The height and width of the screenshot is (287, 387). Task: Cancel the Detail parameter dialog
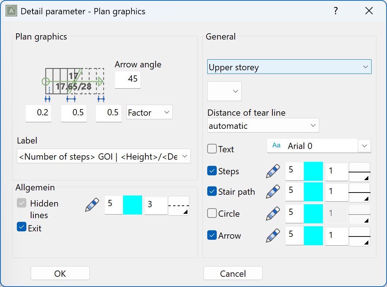(232, 273)
